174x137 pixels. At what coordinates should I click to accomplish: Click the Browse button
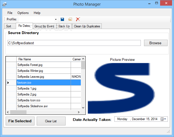156,43
